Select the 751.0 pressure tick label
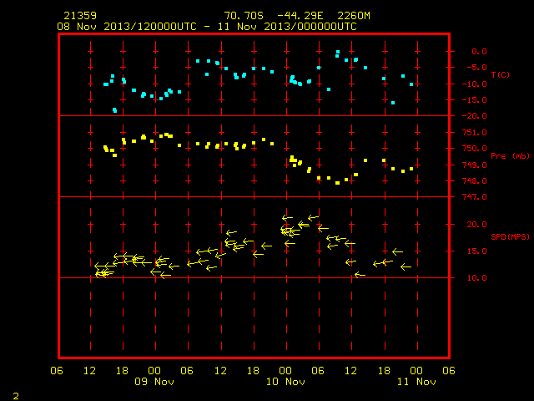This screenshot has height=401, width=534. [475, 132]
